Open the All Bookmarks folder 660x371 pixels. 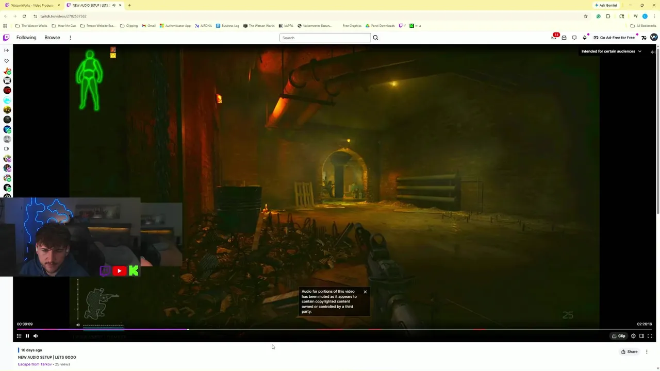pos(643,26)
